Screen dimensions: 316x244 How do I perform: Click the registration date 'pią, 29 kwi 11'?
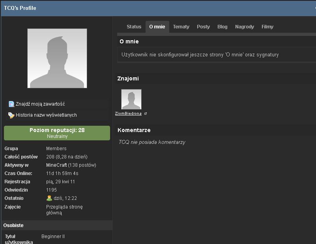[x=60, y=182]
